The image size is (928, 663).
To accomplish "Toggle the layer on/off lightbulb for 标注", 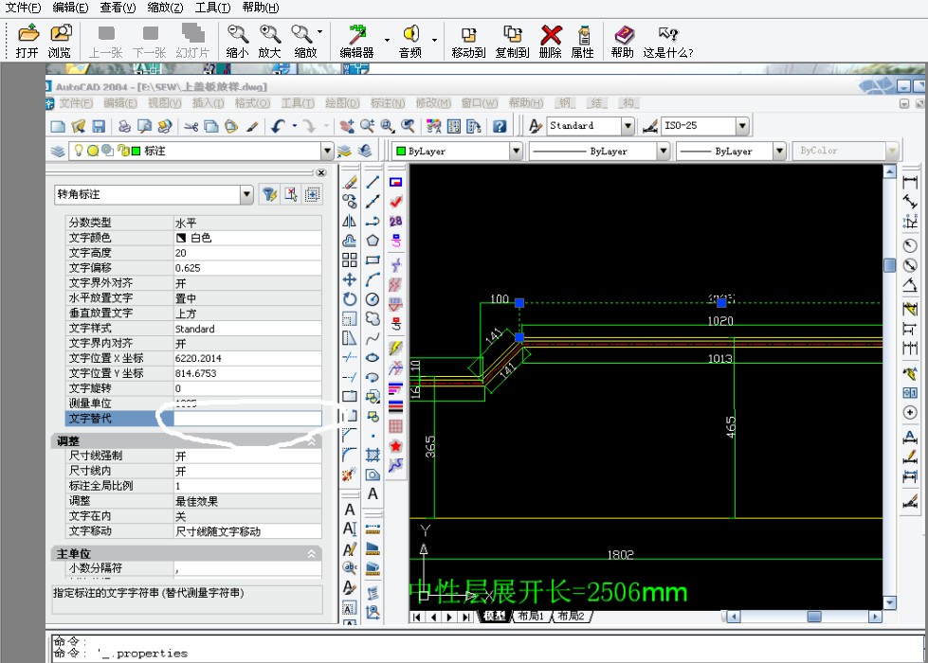I will (x=78, y=151).
